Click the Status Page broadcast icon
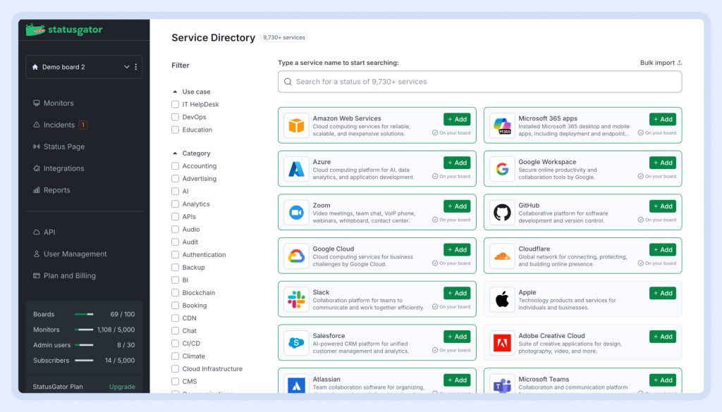 pyautogui.click(x=37, y=146)
